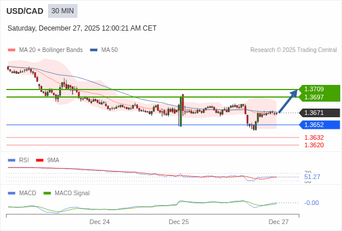Click the MACD value -0.00
The width and height of the screenshot is (342, 231).
(x=311, y=203)
